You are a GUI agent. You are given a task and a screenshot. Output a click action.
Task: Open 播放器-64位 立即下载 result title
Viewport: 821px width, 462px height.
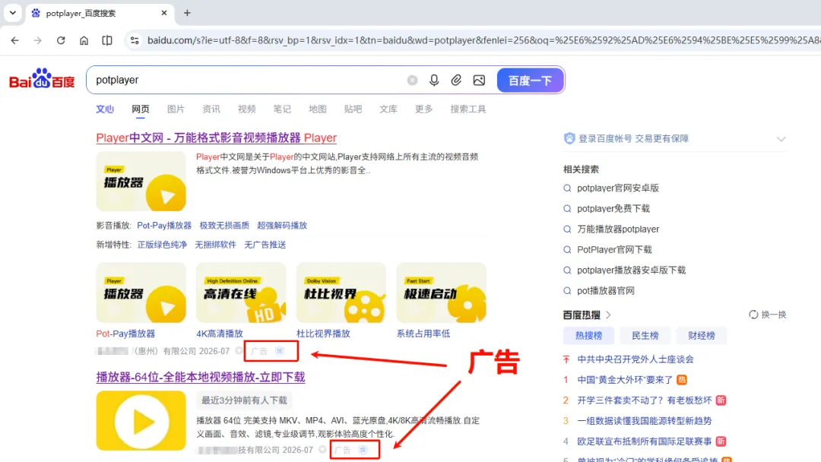coord(201,377)
